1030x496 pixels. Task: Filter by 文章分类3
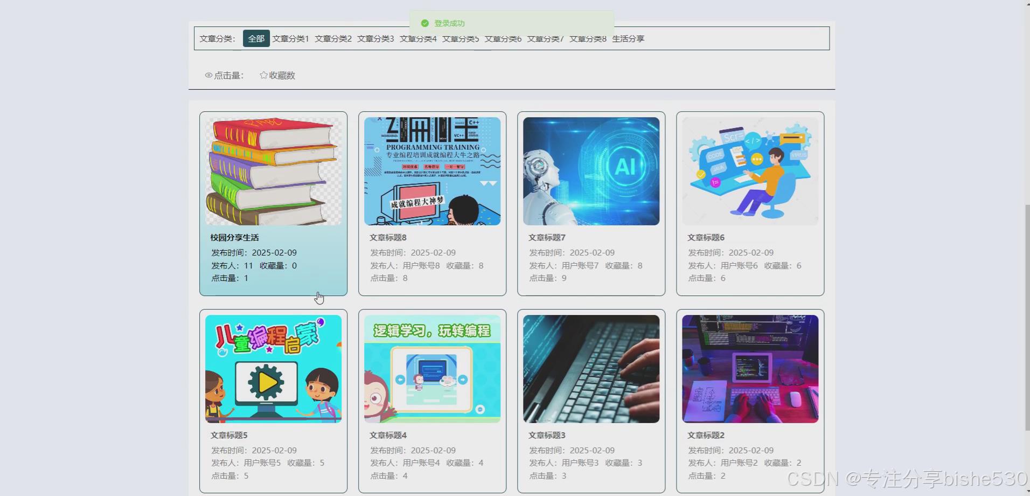(375, 39)
